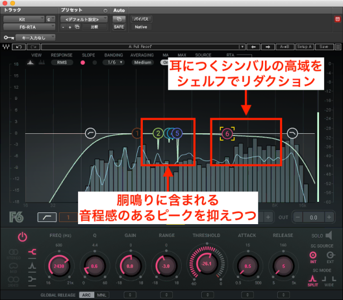This screenshot has width=343, height=300.
Task: Select SPLIT sidechain mode
Action: pos(312,281)
